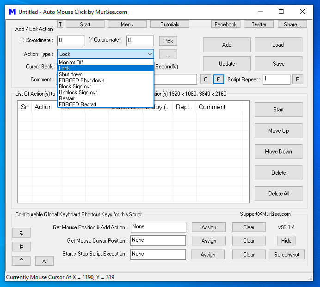The width and height of the screenshot is (320, 287).
Task: Open Tutorials from the top bar
Action: [170, 24]
